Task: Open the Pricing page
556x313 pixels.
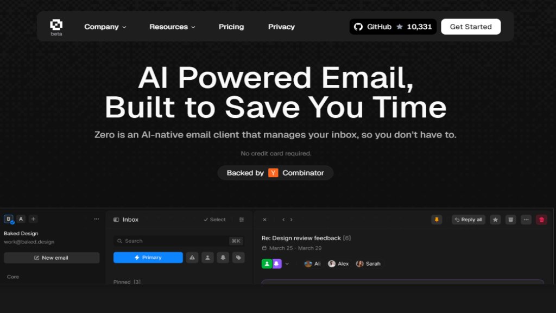Action: [231, 27]
